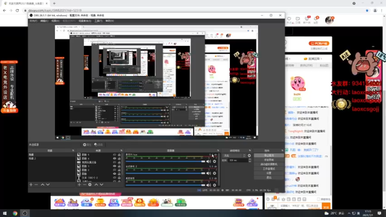Open the 淡出 transition dropdown
The image size is (386, 217).
pos(234,156)
